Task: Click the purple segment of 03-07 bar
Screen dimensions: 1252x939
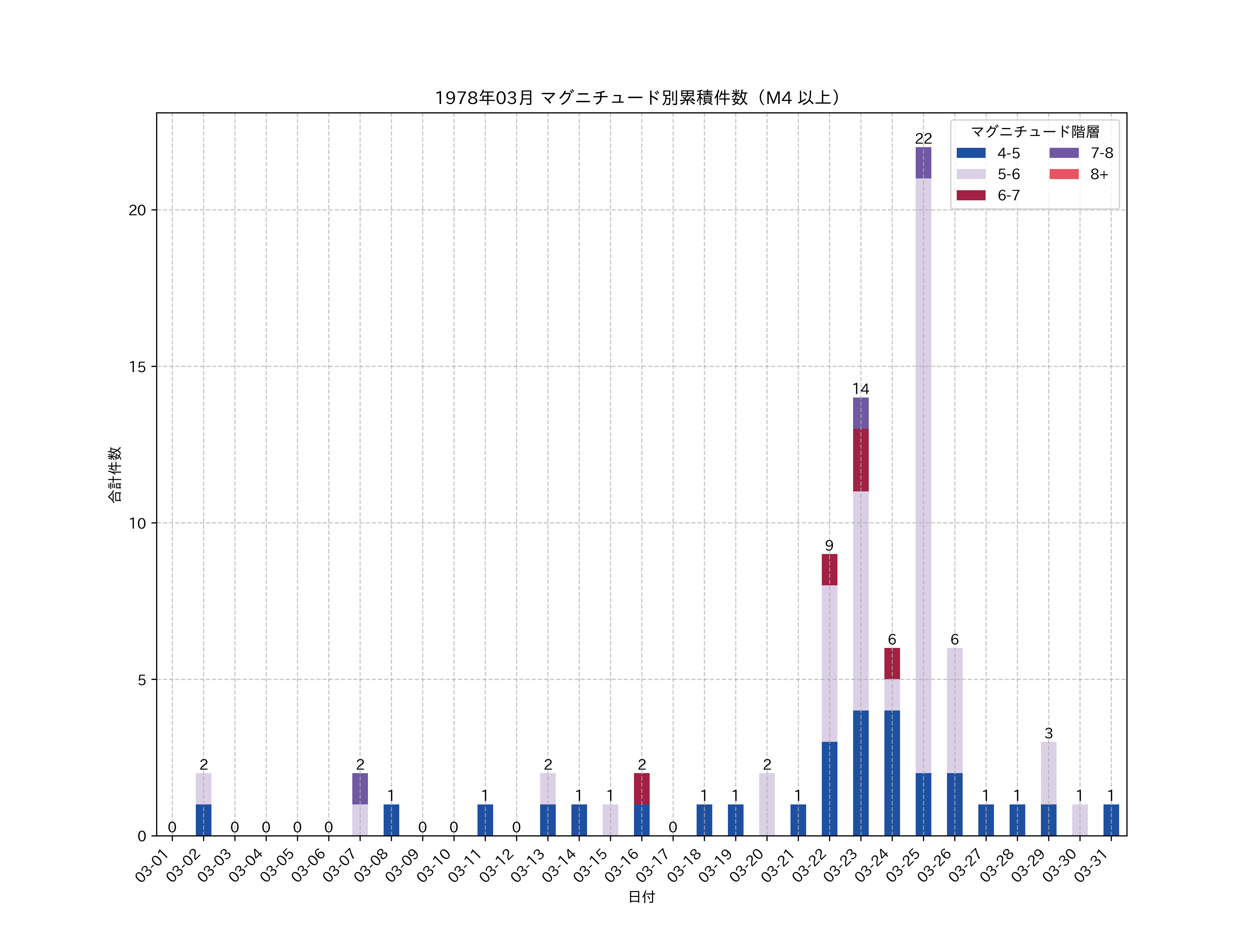Action: coord(360,788)
